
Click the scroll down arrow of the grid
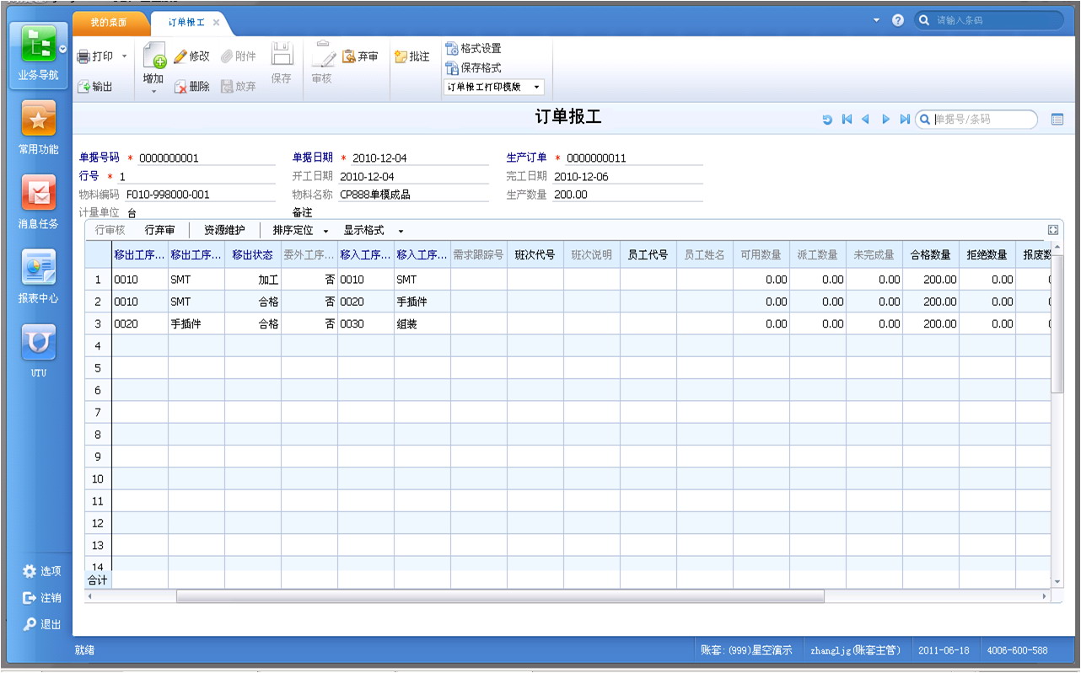tap(1057, 582)
